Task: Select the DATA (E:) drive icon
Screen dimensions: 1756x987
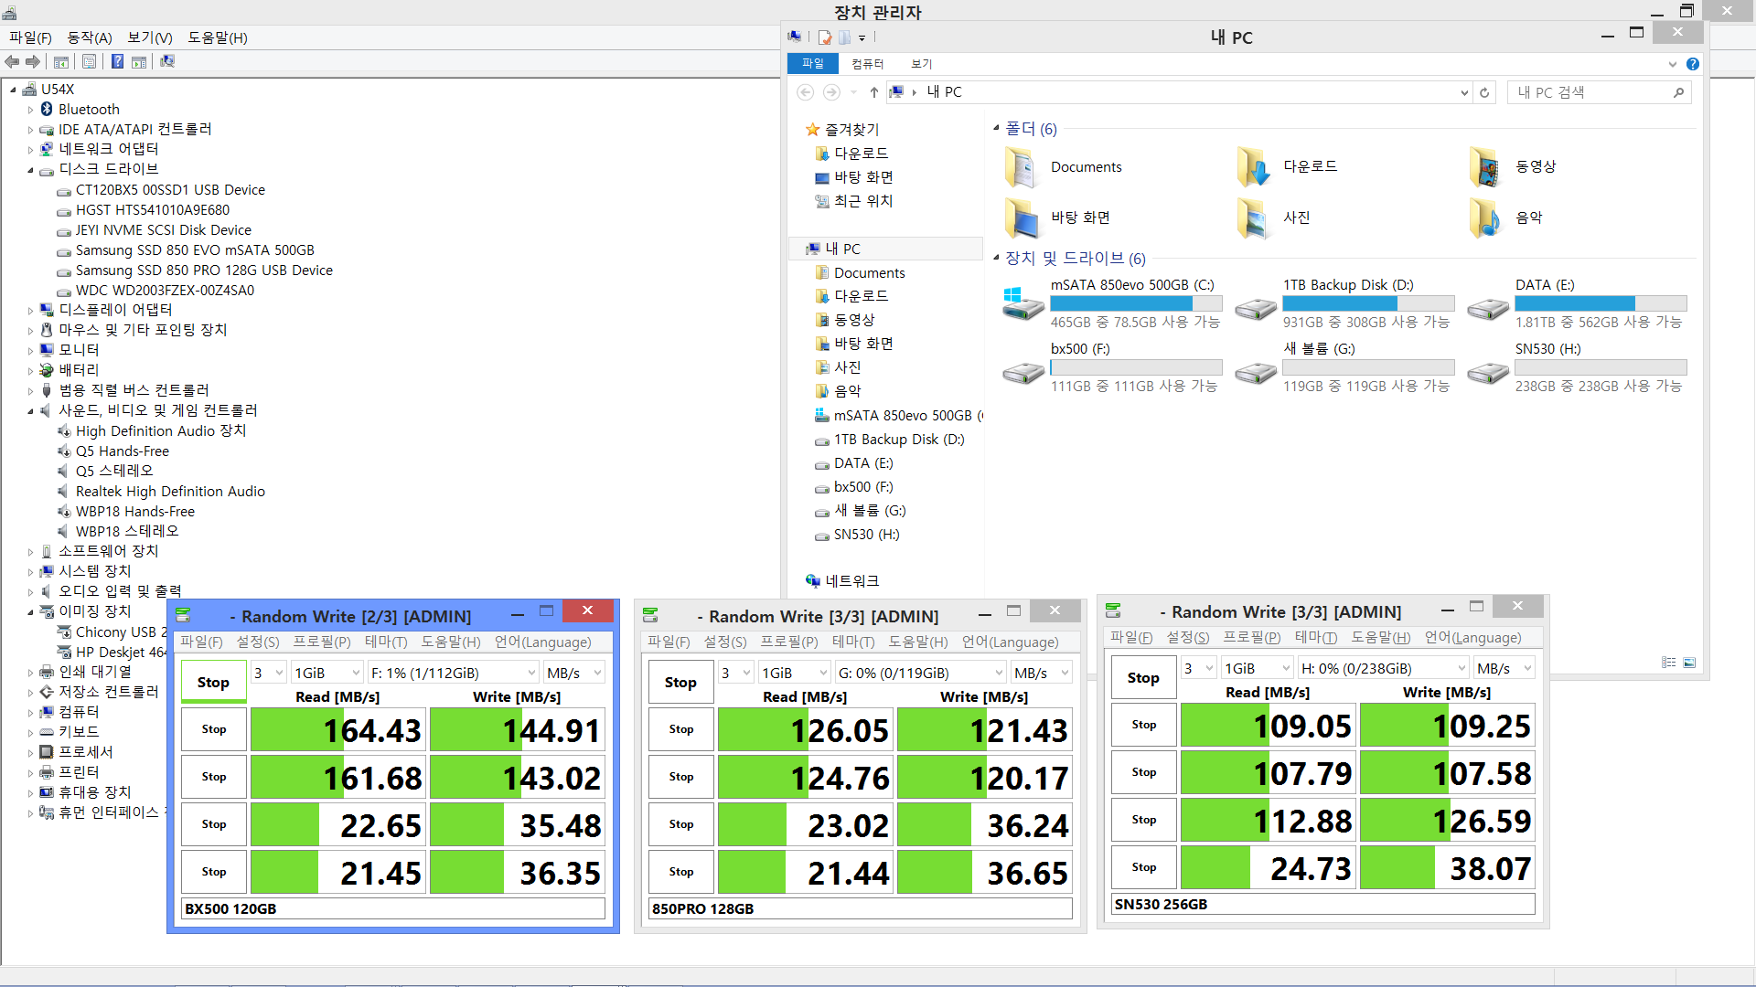Action: pyautogui.click(x=1488, y=309)
